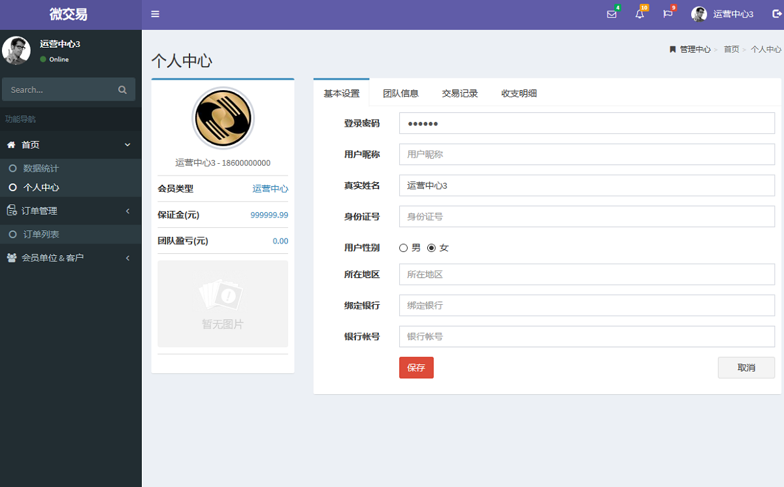Expand the 会员单位&客户 menu
The image size is (784, 487).
click(128, 257)
